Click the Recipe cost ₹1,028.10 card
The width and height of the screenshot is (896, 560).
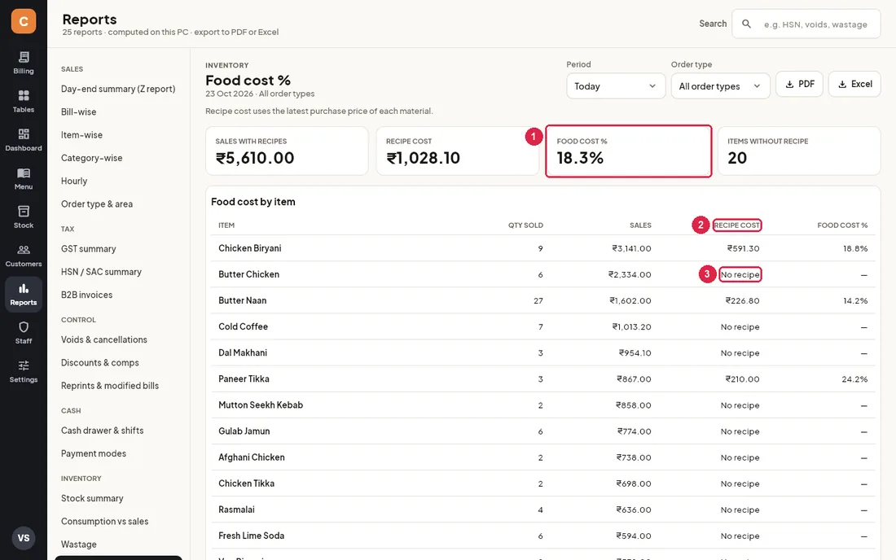458,151
